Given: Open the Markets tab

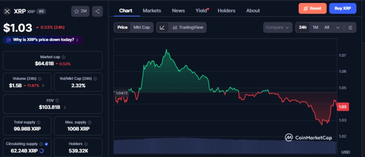Looking at the screenshot, I should pyautogui.click(x=152, y=11).
